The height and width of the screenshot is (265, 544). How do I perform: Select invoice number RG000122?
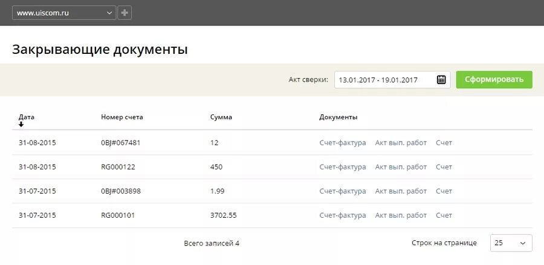[x=118, y=167]
